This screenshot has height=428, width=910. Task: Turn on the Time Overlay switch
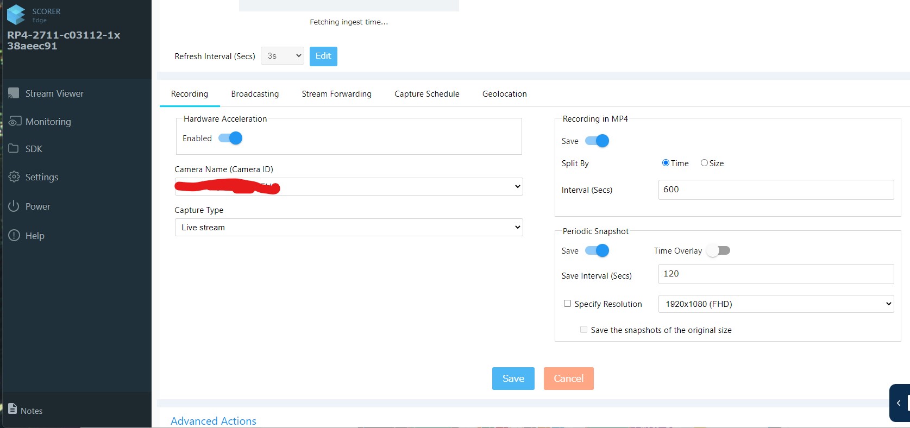(719, 251)
